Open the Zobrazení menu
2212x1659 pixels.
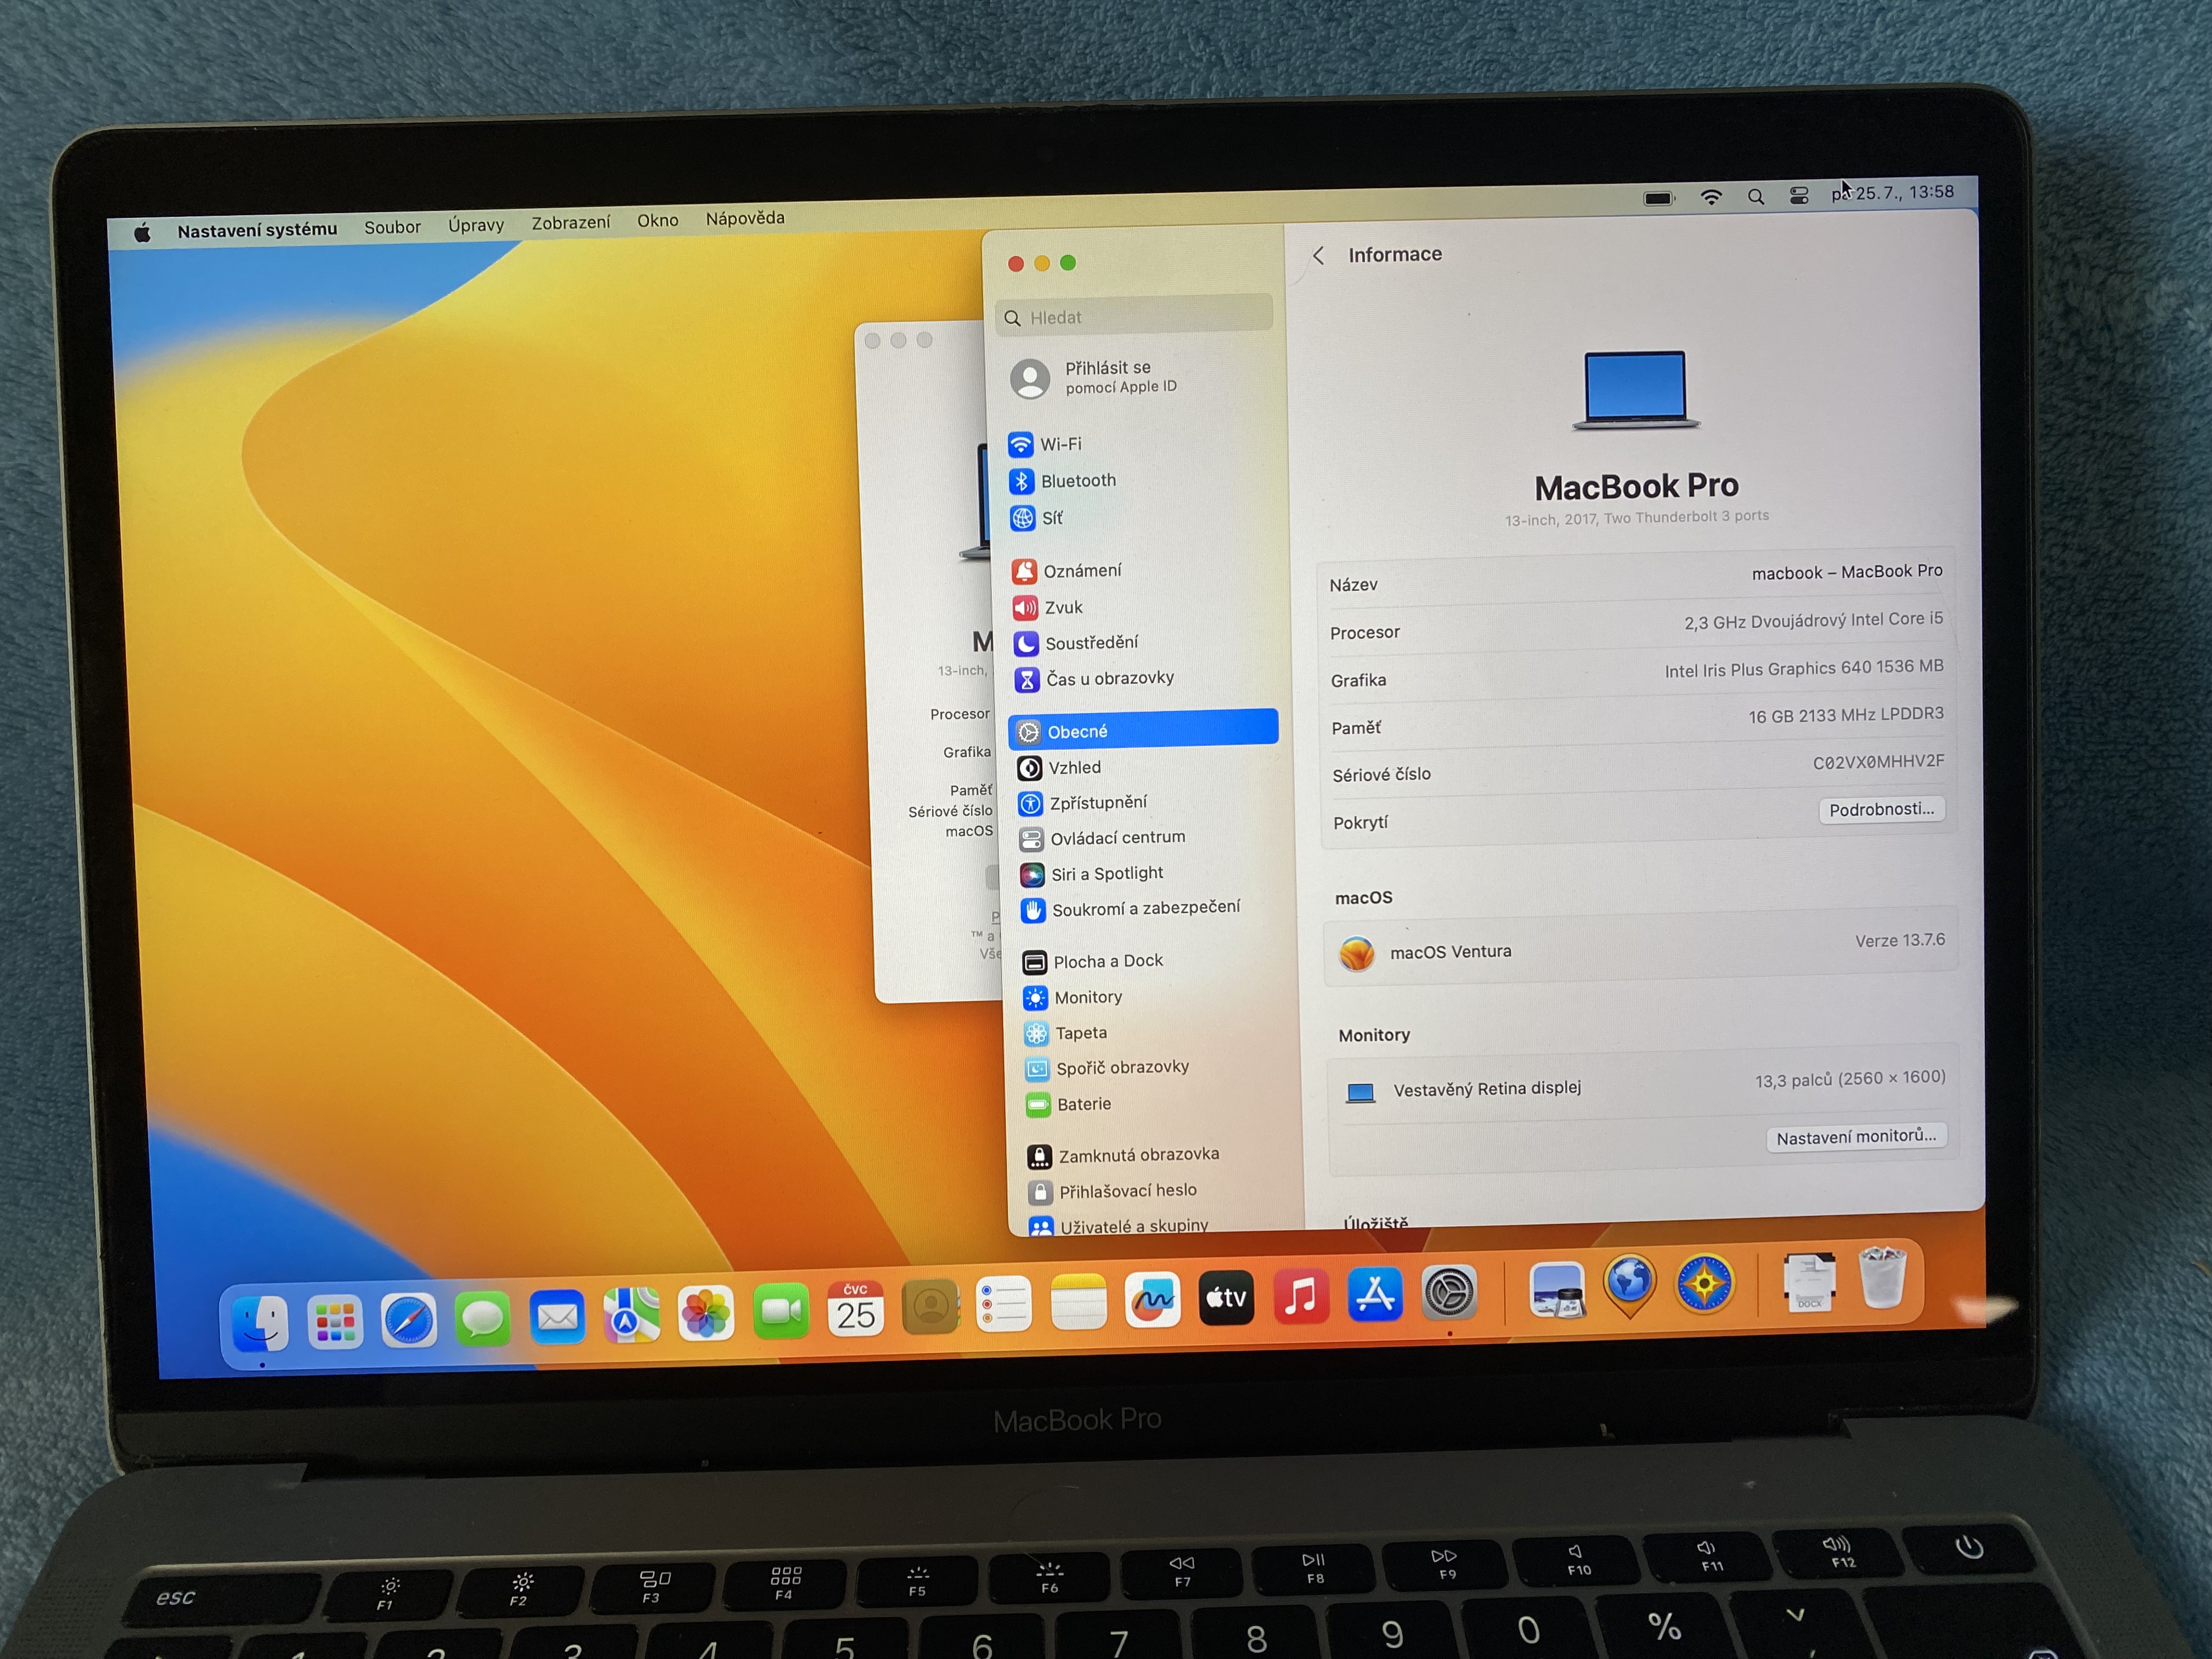tap(570, 223)
